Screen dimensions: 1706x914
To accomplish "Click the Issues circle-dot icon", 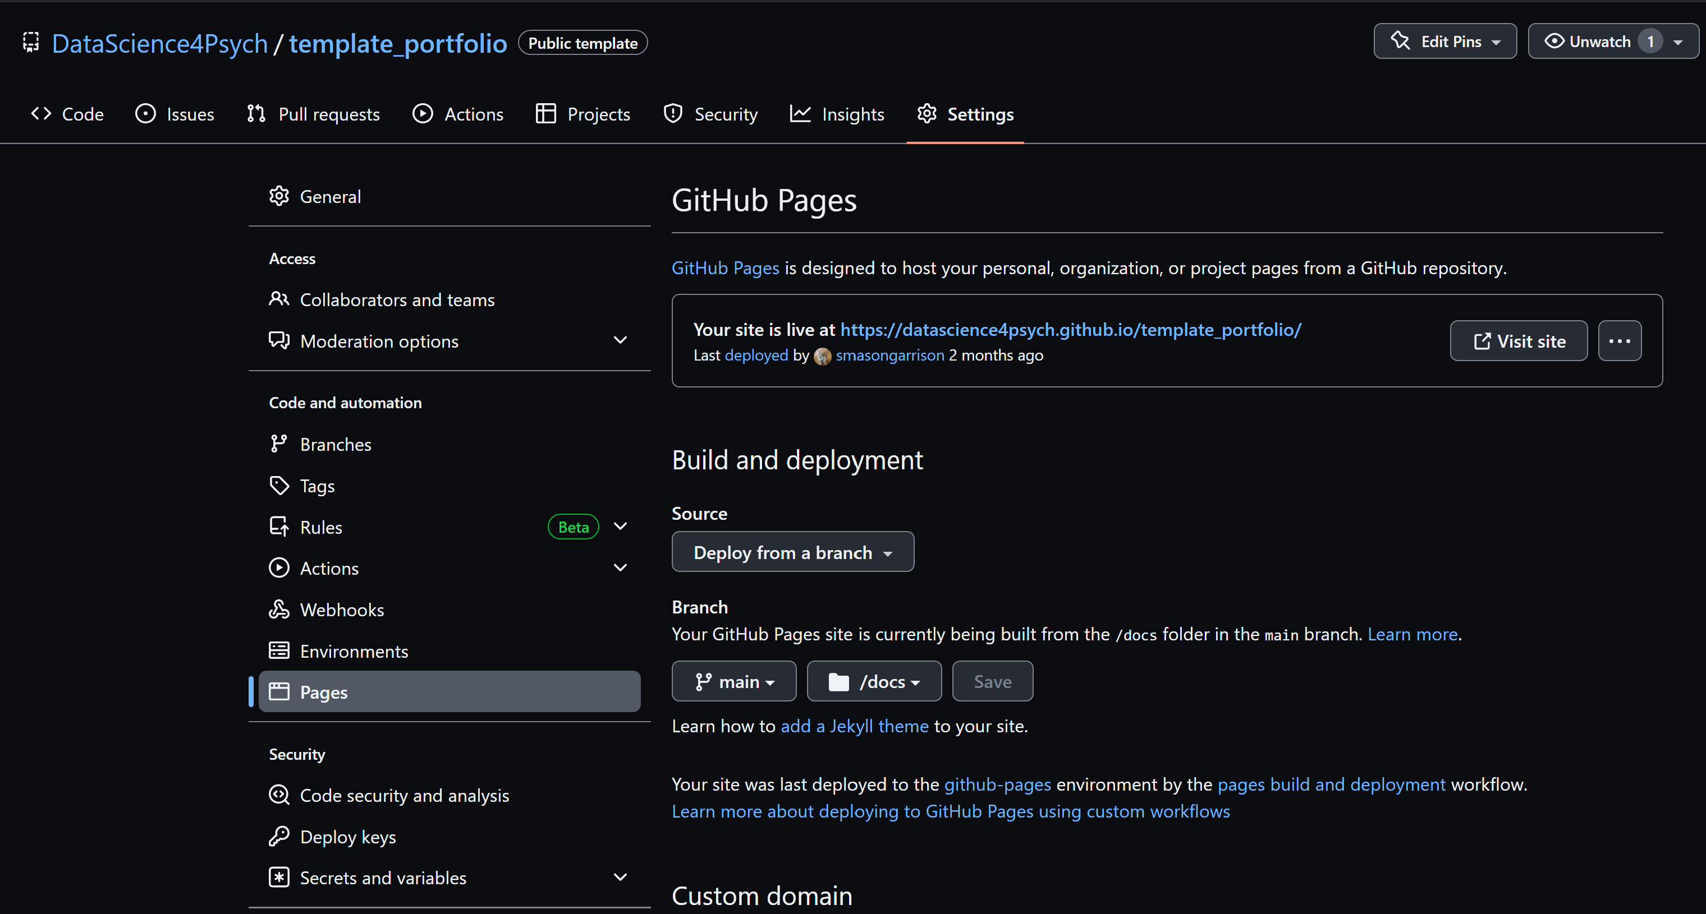I will (146, 114).
